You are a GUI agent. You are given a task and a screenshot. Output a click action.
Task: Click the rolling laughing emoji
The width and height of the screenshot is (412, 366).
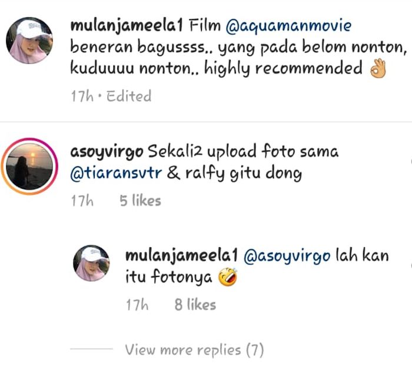pyautogui.click(x=228, y=277)
